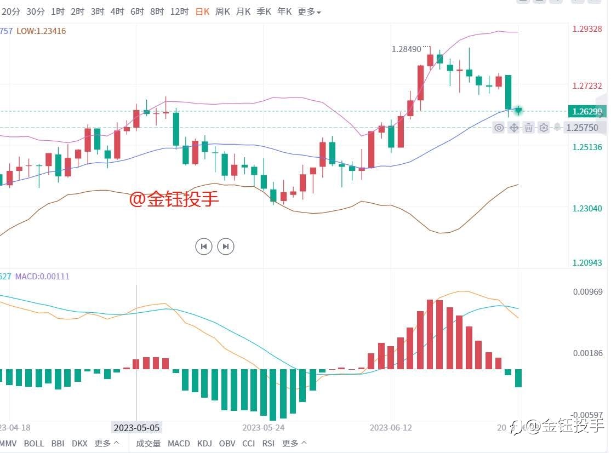This screenshot has width=611, height=453.
Task: Enable the BBI overlay indicator
Action: (58, 443)
